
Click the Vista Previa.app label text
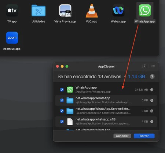click(65, 22)
